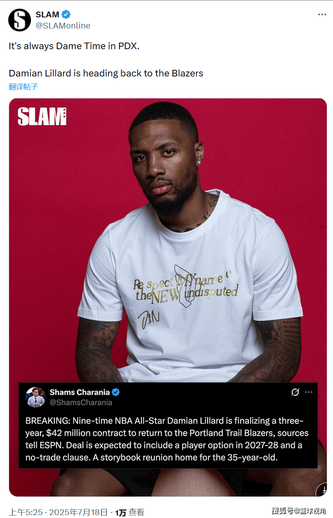
Task: Click the @SLAMonline handle
Action: click(x=63, y=26)
